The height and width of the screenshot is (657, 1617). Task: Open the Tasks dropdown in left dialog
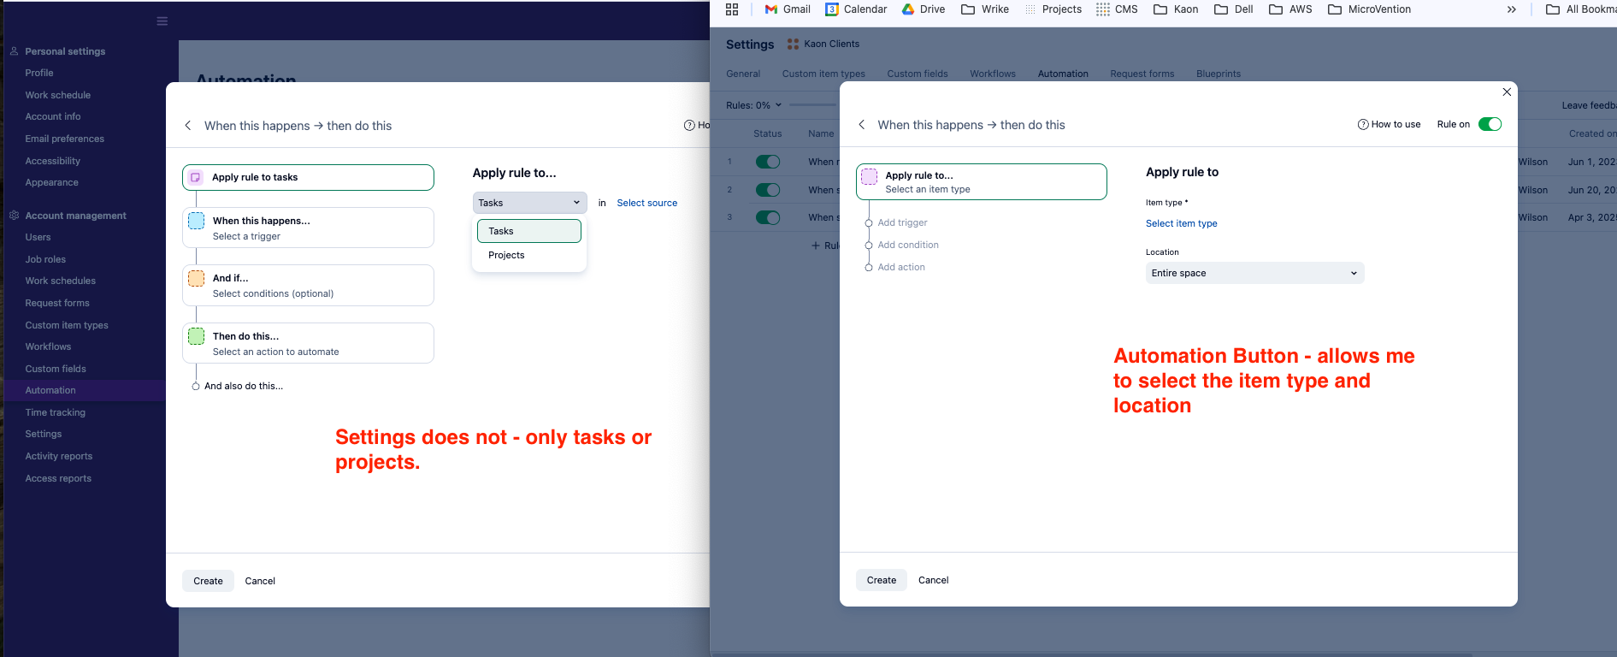529,203
